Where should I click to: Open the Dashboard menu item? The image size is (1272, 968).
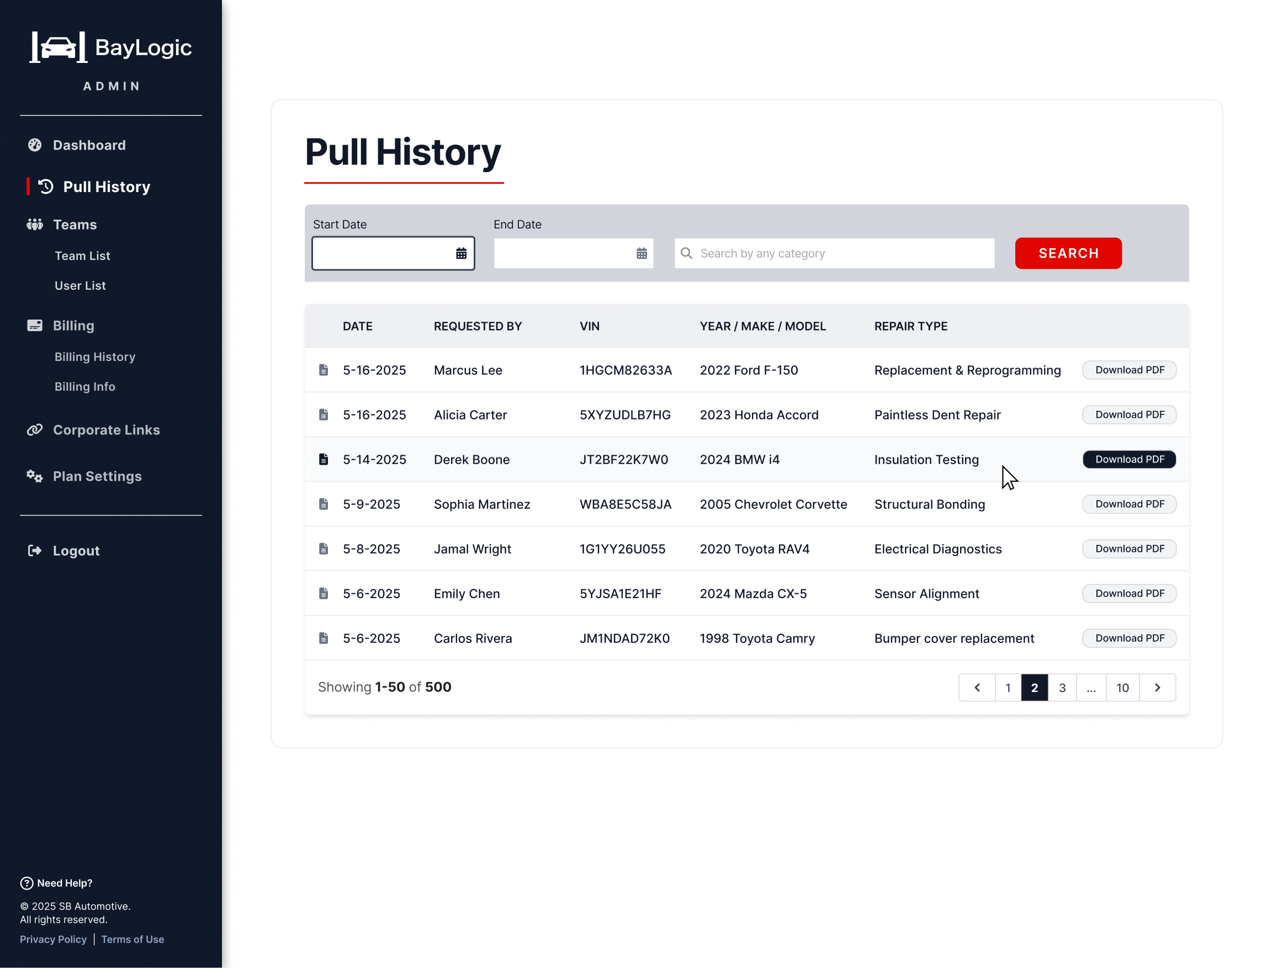pos(89,145)
